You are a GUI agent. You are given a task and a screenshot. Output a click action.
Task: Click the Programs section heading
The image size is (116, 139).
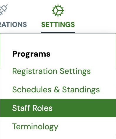coord(31,54)
